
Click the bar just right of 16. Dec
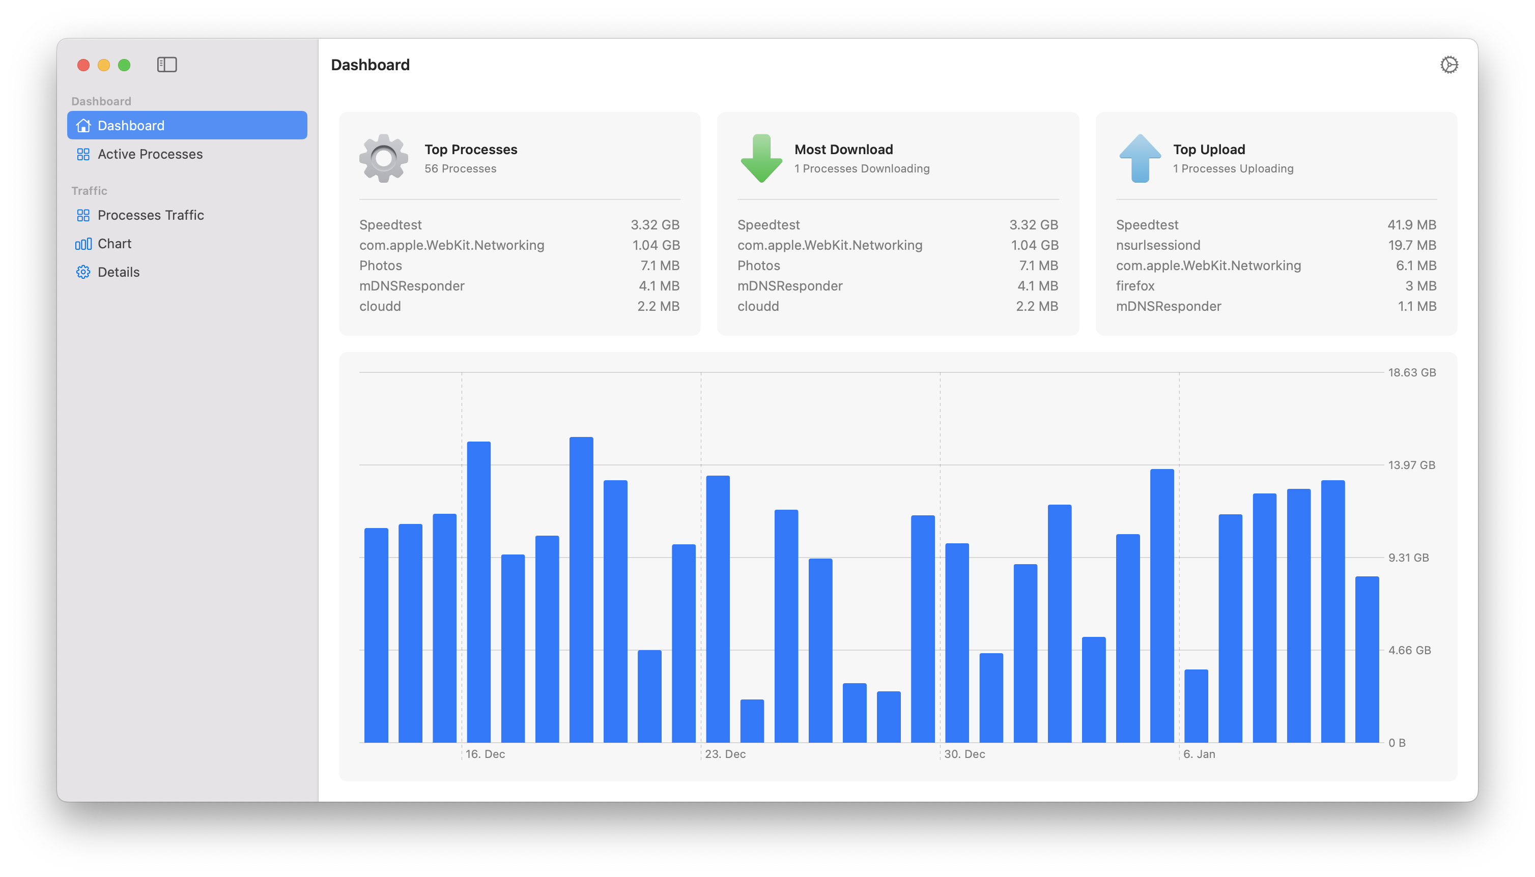(x=478, y=592)
